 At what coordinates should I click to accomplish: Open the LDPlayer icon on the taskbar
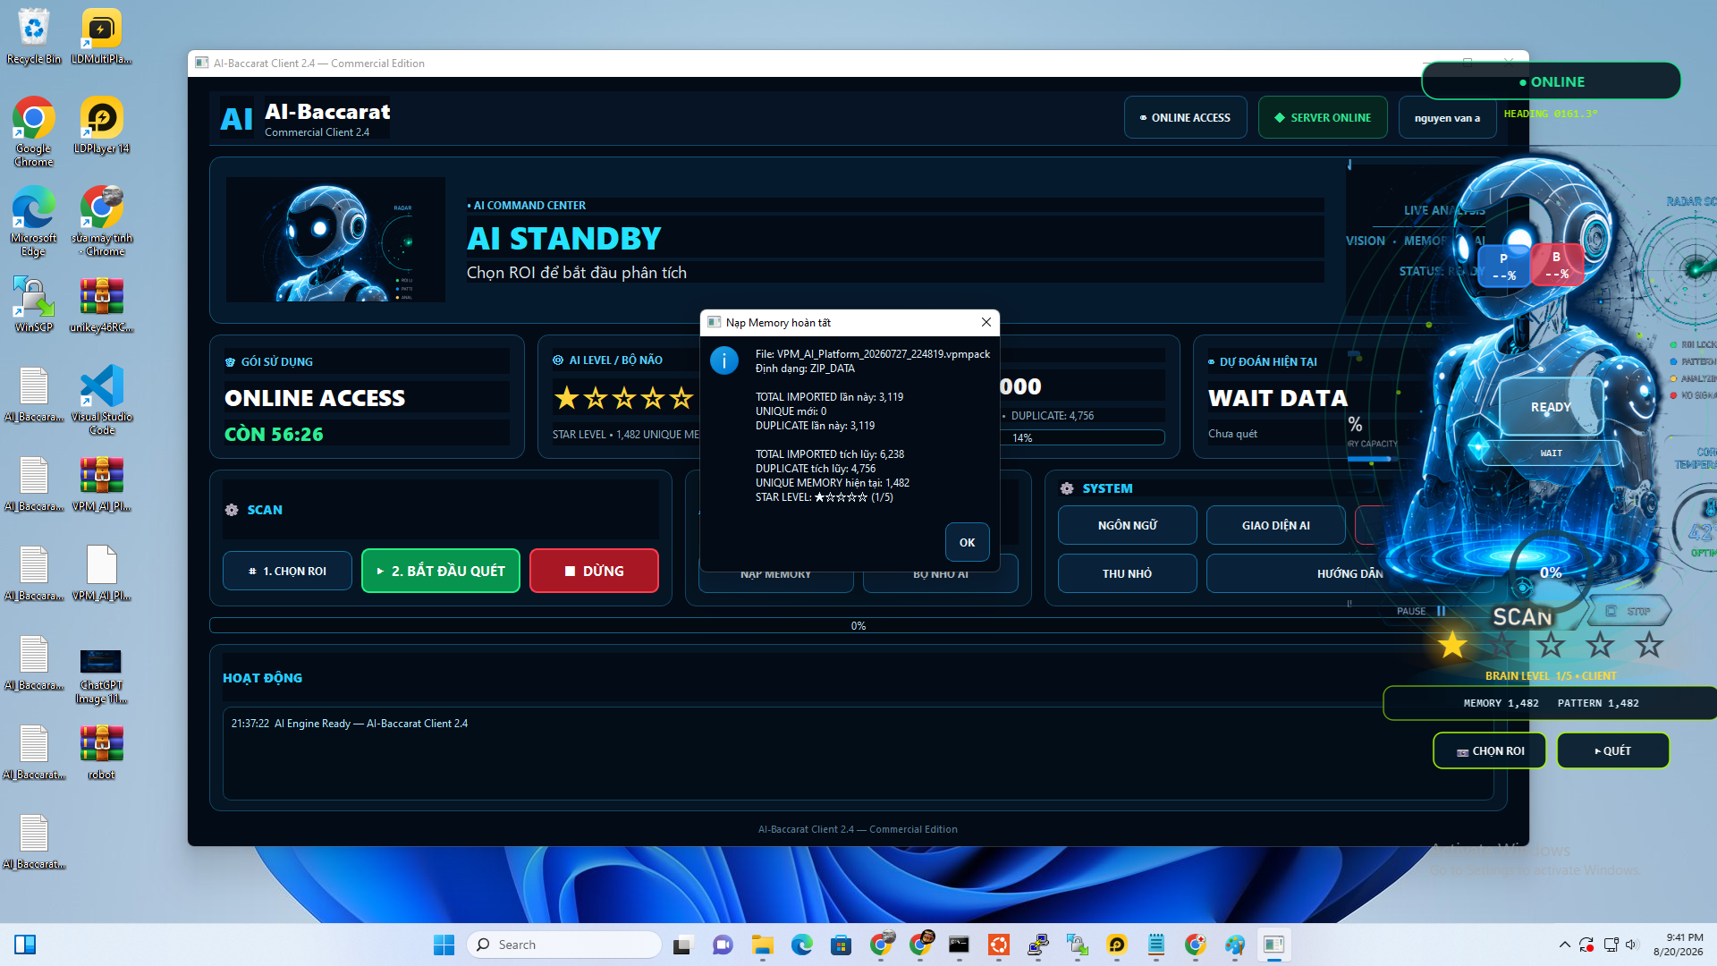click(x=1117, y=945)
